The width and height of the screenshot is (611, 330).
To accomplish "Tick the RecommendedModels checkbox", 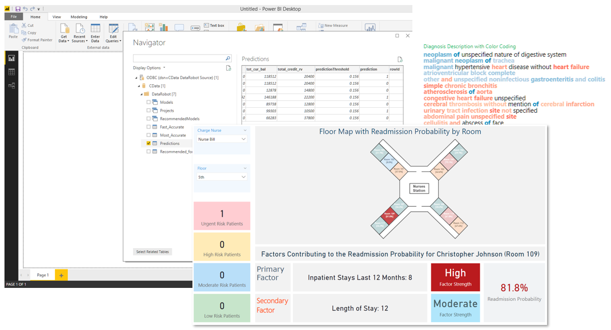I will click(x=149, y=118).
